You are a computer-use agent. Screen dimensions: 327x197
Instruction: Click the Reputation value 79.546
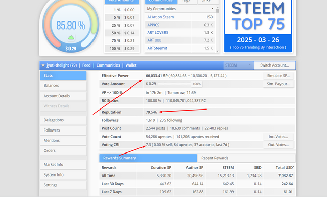151,112
